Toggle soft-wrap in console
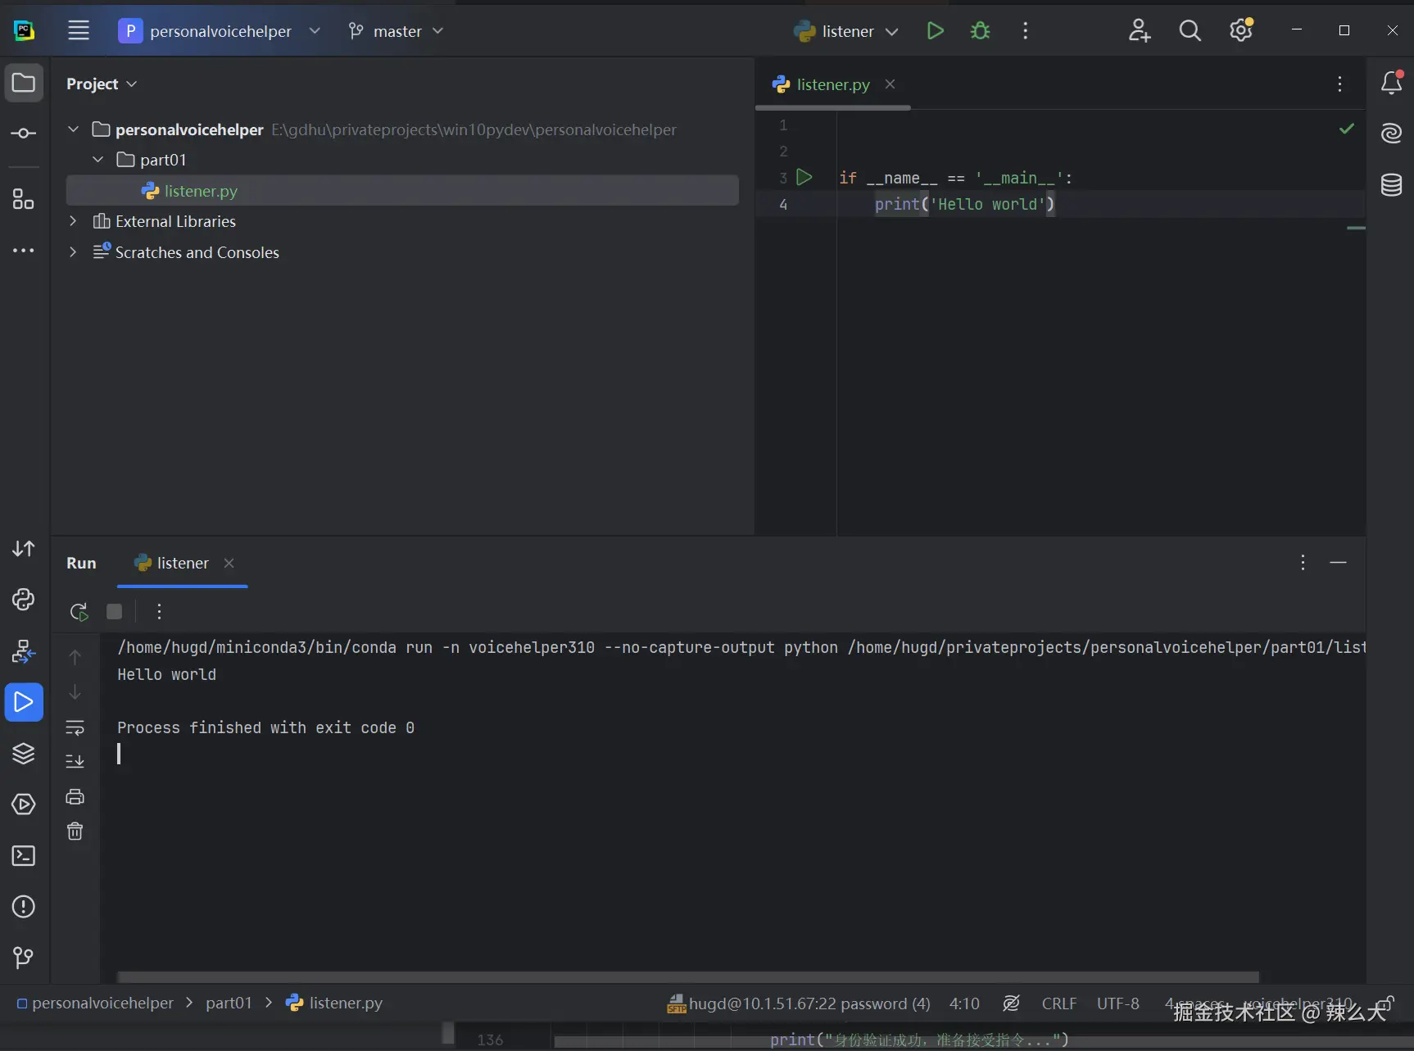Screen dimensions: 1414x1051 coord(75,727)
